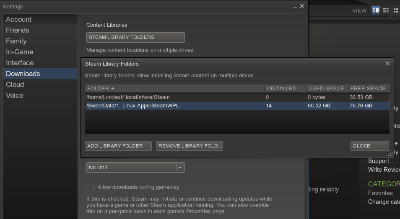
Task: Click the installed count 14 cell
Action: pos(269,106)
